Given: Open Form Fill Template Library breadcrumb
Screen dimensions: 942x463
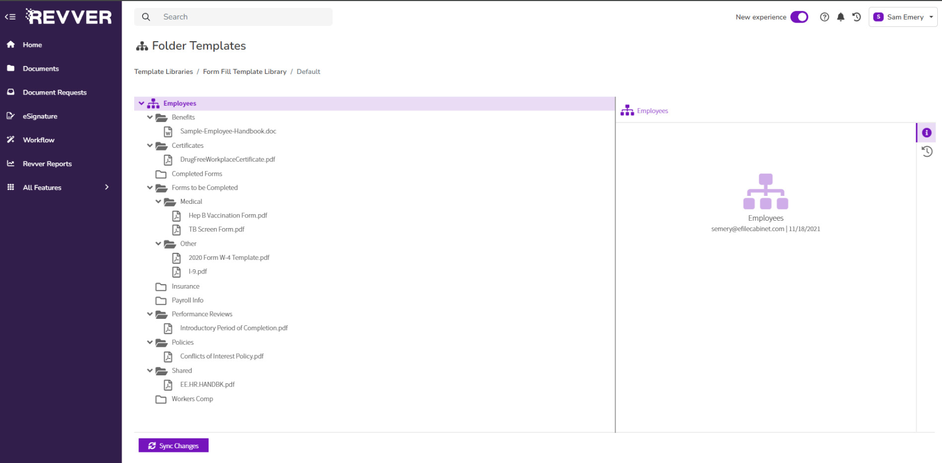Looking at the screenshot, I should [245, 72].
